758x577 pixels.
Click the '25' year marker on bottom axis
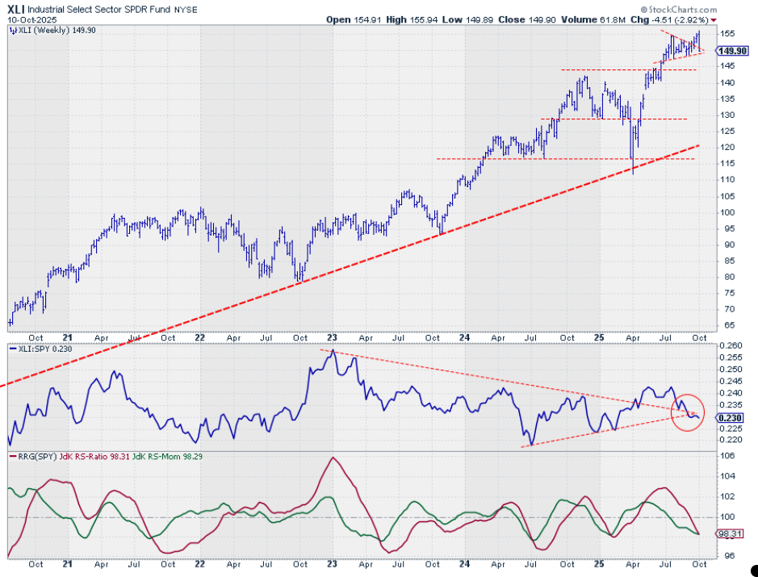(x=598, y=564)
